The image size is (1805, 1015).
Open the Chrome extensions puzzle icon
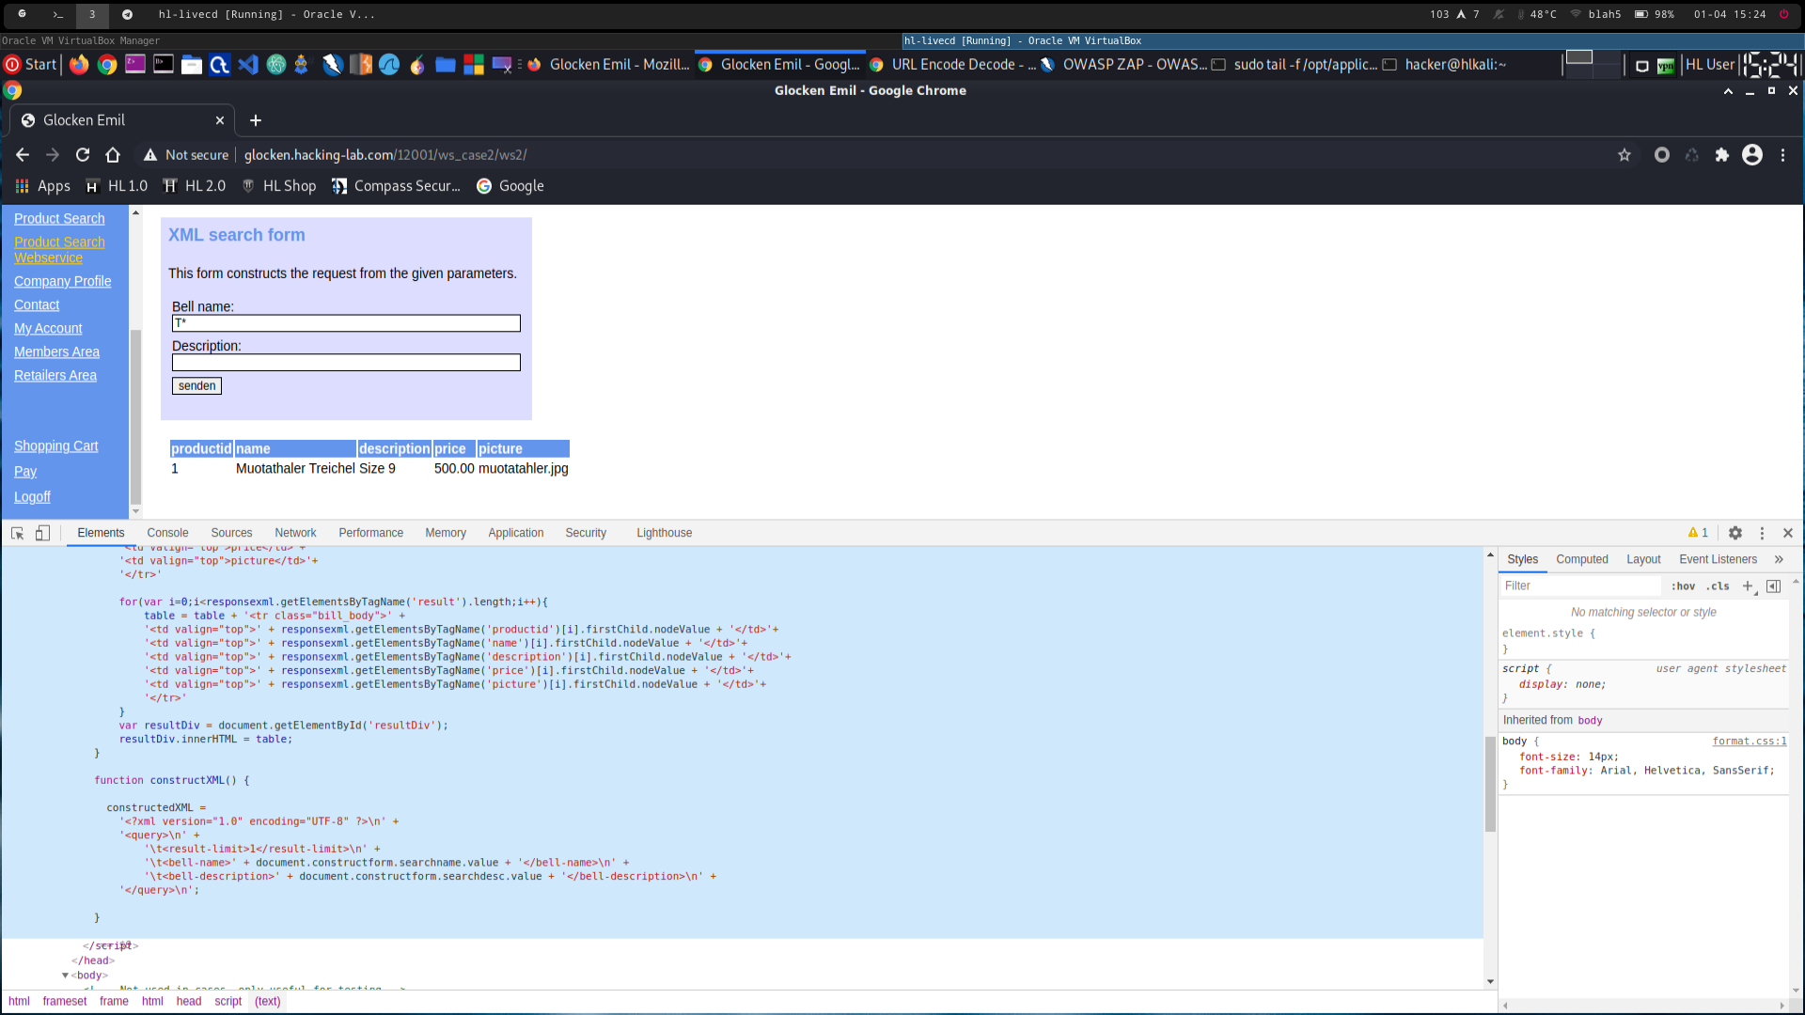[1721, 155]
